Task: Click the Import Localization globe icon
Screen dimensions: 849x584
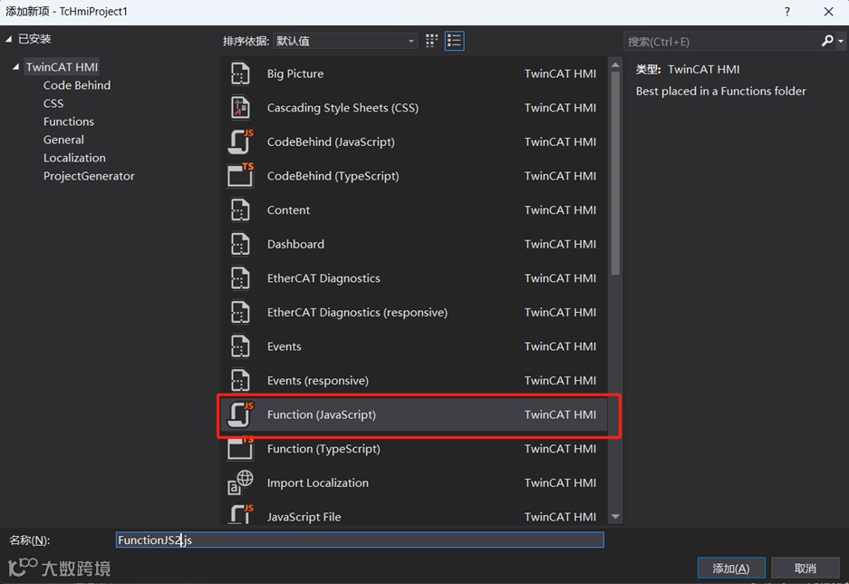Action: [240, 482]
